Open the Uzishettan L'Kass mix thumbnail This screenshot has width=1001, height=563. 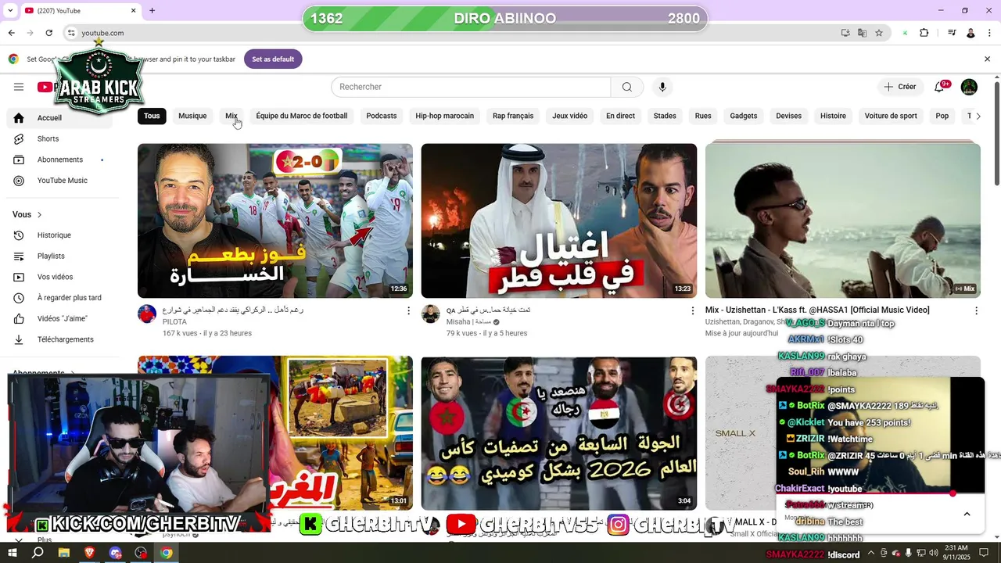[x=843, y=221]
